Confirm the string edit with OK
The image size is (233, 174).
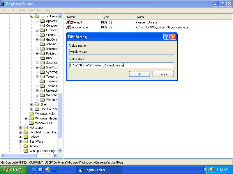pos(140,74)
